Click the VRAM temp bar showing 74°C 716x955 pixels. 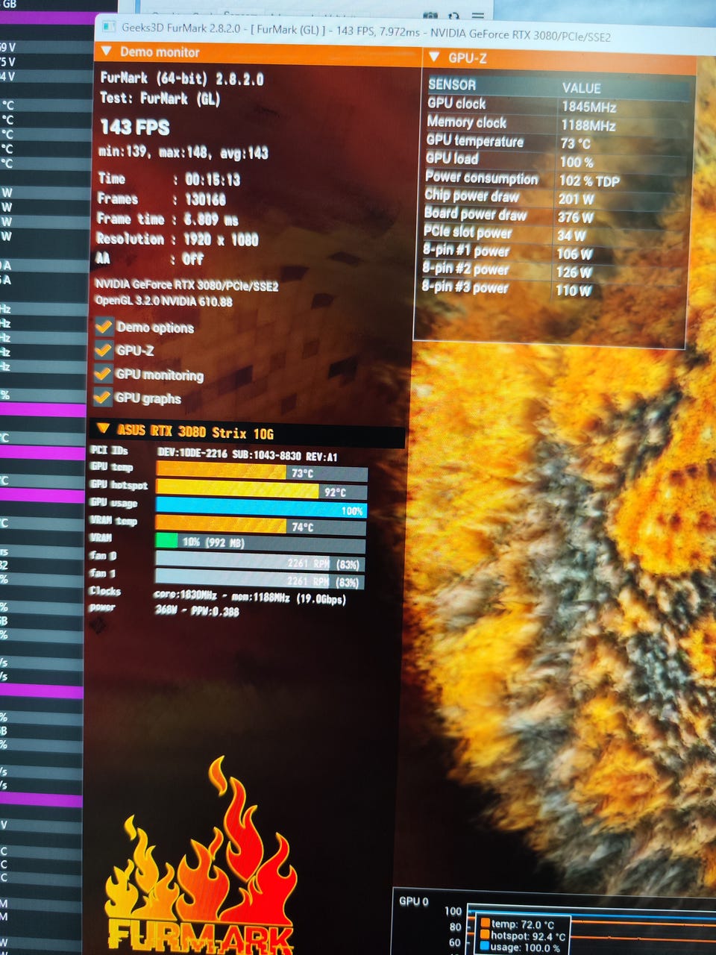[x=261, y=527]
